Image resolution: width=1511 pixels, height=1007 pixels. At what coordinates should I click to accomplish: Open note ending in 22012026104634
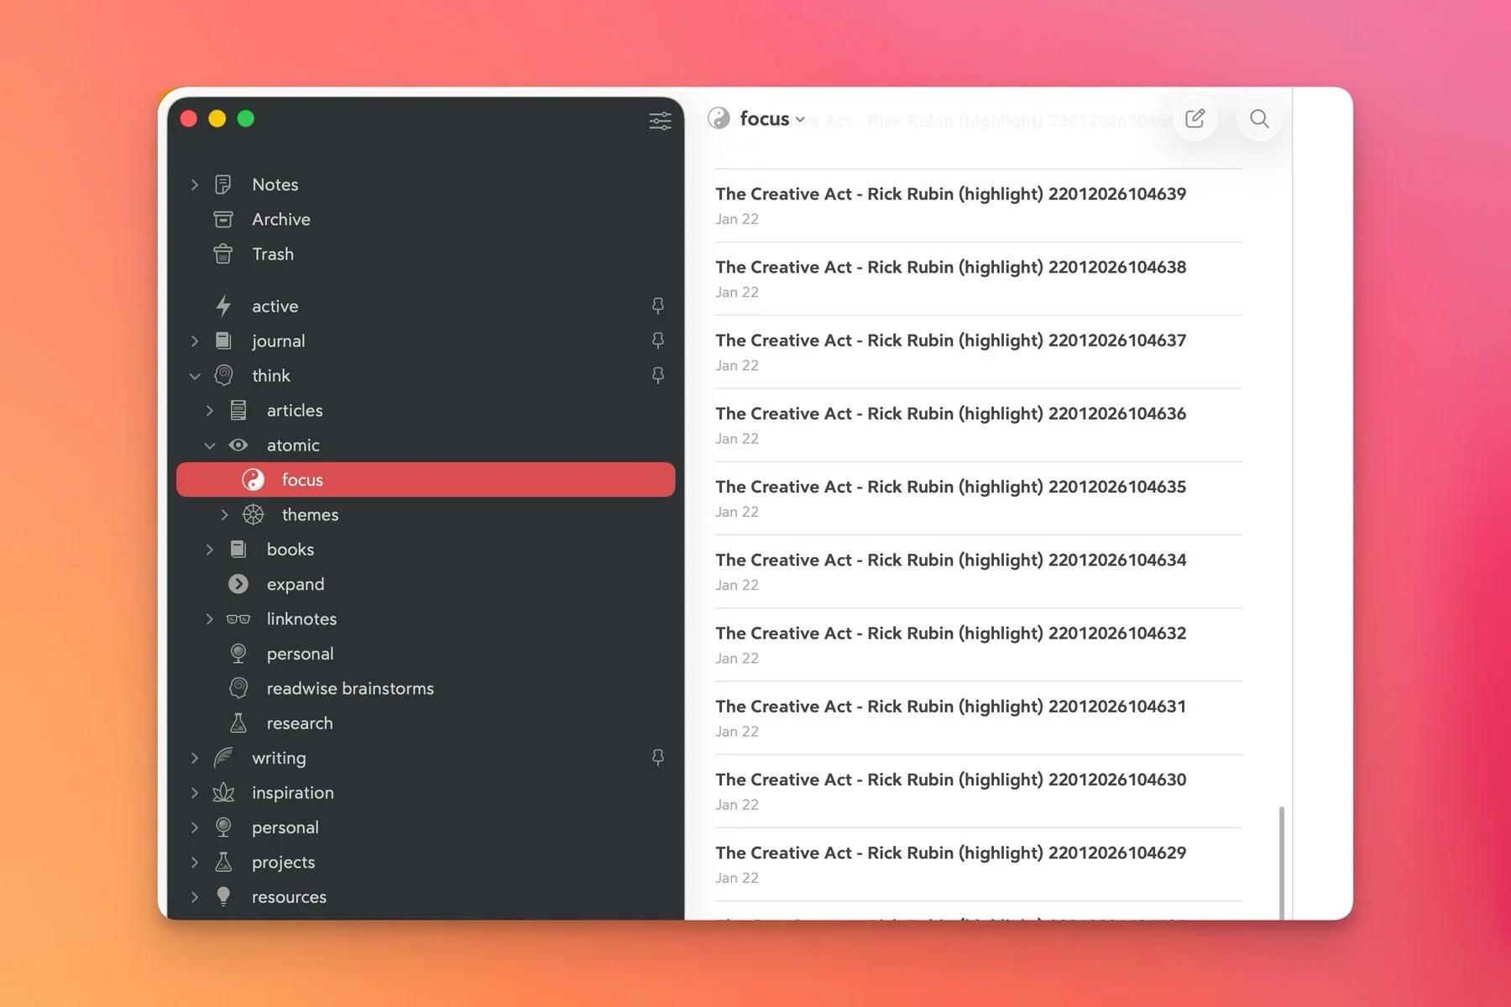[x=978, y=571]
